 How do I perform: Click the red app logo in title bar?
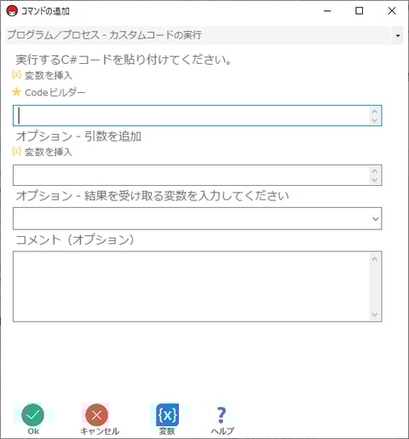12,11
